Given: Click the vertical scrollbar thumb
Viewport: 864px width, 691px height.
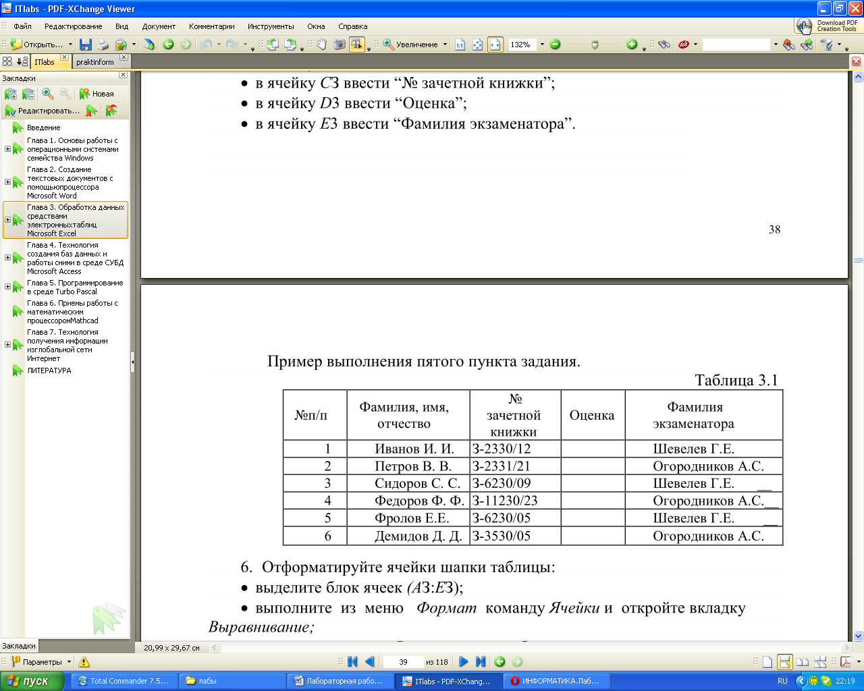Looking at the screenshot, I should point(858,260).
